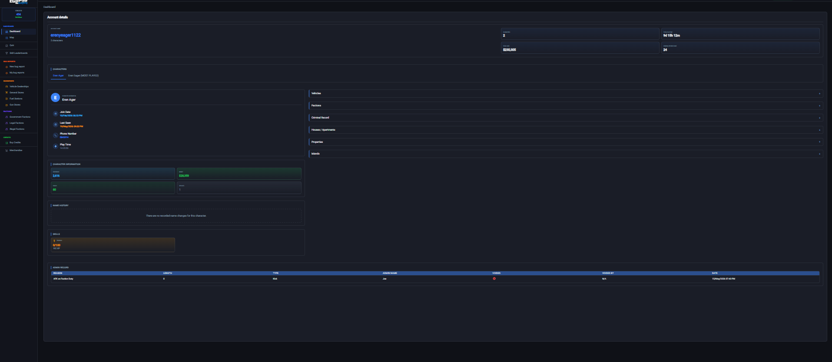
Task: Click the credits balance 454 card
Action: click(x=19, y=14)
